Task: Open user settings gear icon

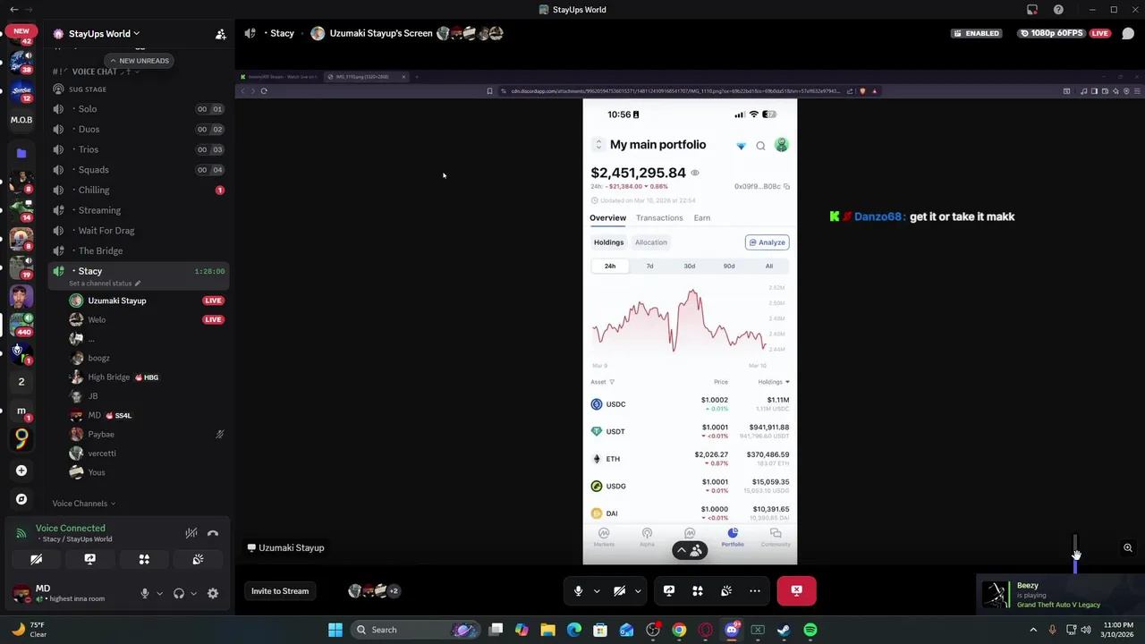Action: 213,593
